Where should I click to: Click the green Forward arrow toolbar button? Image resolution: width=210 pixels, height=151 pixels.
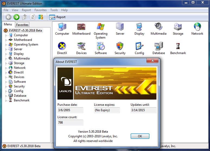point(17,17)
